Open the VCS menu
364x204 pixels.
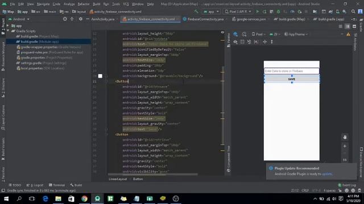tap(126, 4)
